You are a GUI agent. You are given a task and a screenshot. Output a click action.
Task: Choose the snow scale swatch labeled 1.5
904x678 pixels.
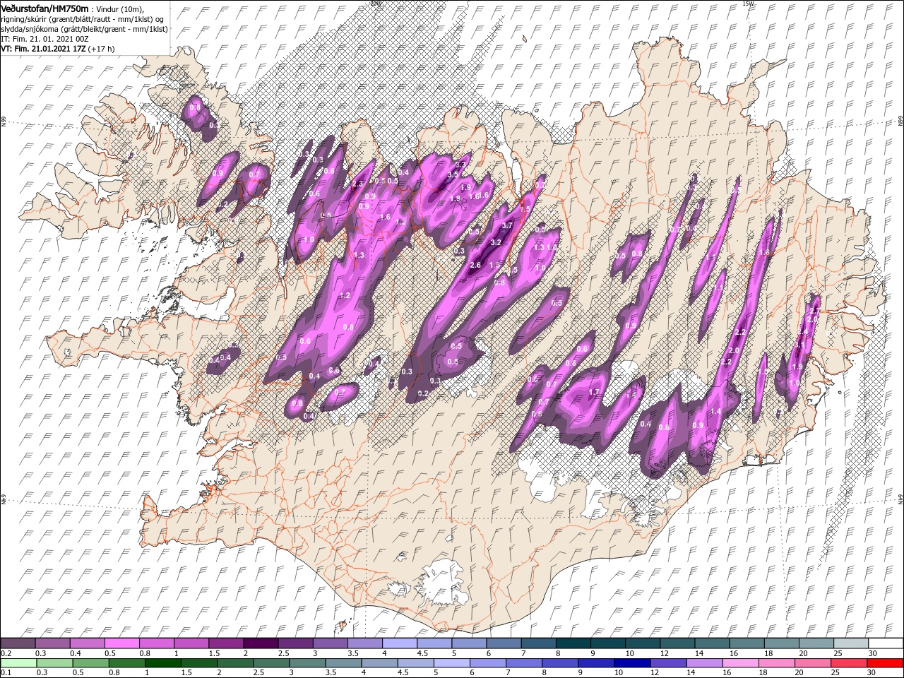226,643
